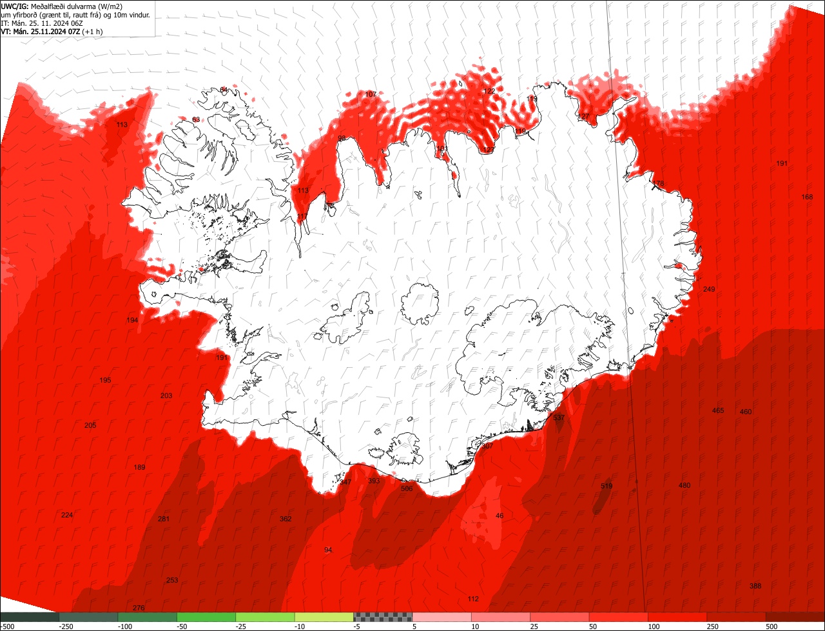Click the map value '194'
This screenshot has height=631, width=825.
pos(132,320)
